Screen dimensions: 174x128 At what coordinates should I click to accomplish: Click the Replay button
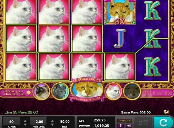tap(125, 121)
